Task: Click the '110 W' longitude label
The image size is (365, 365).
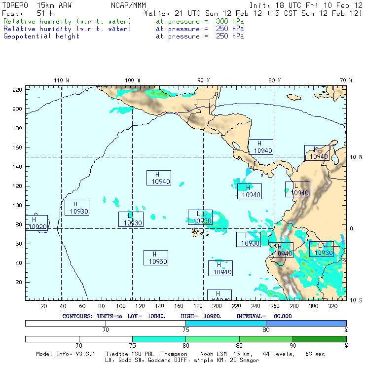Action: click(62, 80)
